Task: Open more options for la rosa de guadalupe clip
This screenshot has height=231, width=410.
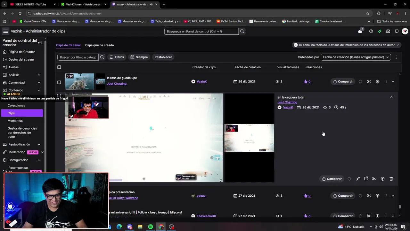Action: (386, 81)
